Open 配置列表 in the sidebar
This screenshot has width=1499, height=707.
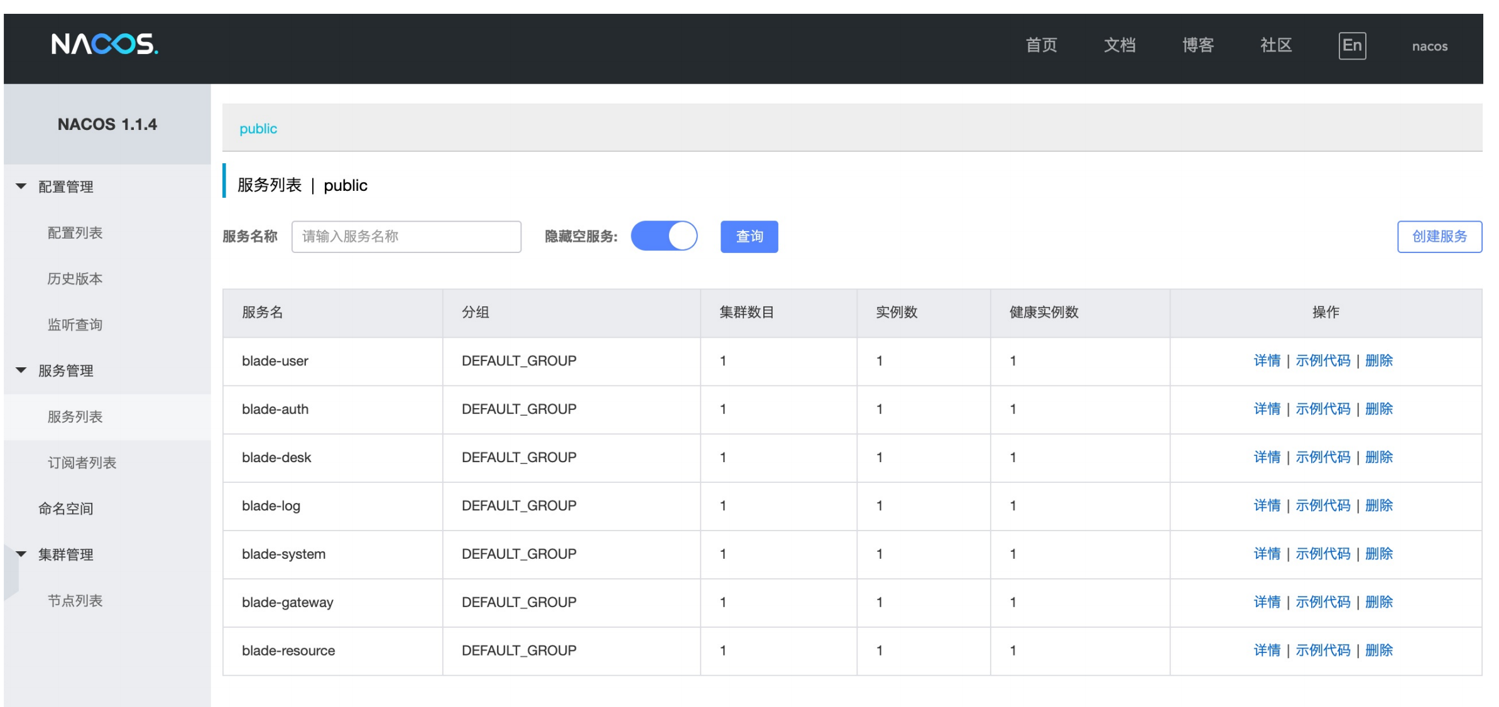pos(75,233)
